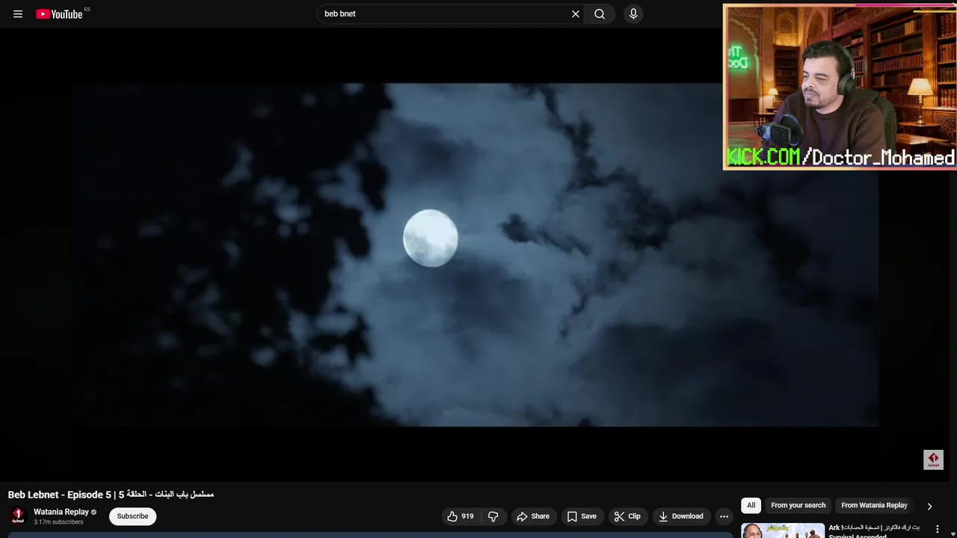Like the video with 919 likes

(461, 516)
